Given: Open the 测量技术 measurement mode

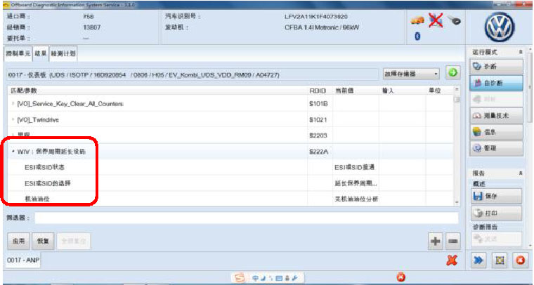Looking at the screenshot, I should [x=496, y=116].
